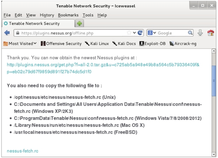Expand the Most Visited bookmarks dropdown

click(20, 44)
